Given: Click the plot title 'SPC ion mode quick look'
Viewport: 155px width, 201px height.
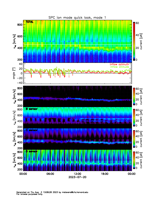Looking at the screenshot, I should click(77, 17).
